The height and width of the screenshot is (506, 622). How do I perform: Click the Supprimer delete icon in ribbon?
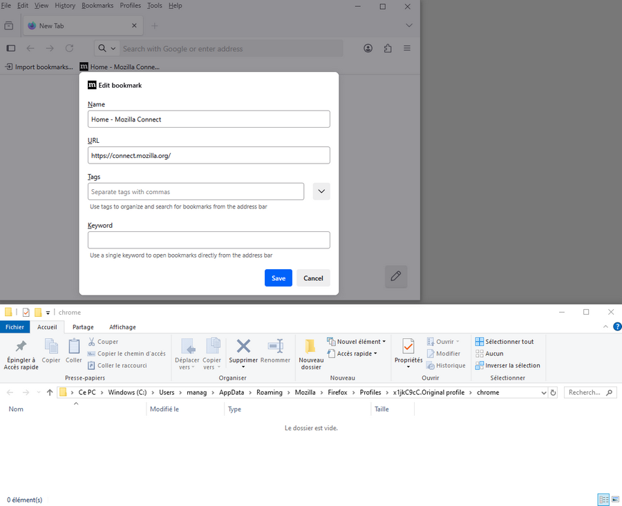point(243,347)
